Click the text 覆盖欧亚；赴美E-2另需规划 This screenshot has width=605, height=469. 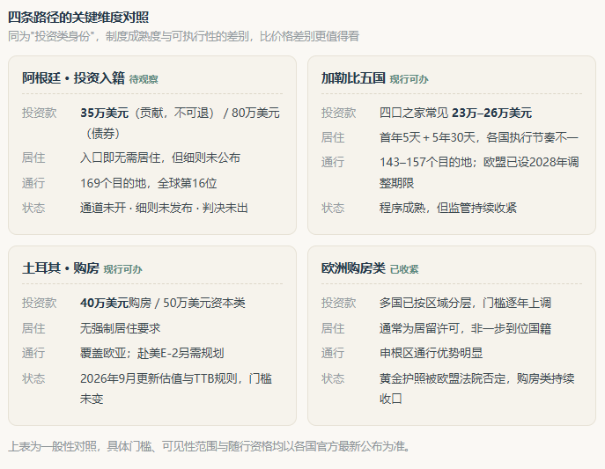(x=152, y=354)
